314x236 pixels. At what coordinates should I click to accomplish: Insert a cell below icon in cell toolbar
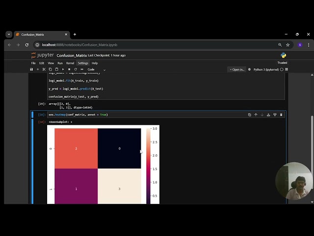[275, 115]
